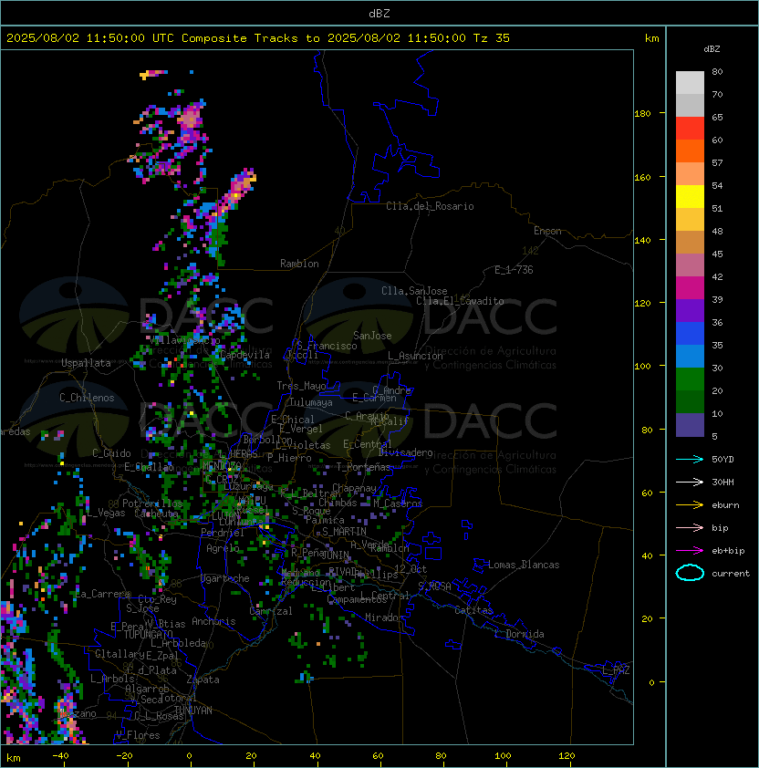Click the 'Uspallata' map label

(86, 363)
